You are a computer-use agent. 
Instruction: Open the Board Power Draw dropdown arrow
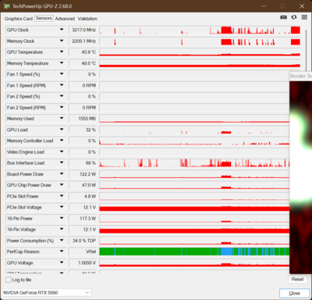click(62, 174)
